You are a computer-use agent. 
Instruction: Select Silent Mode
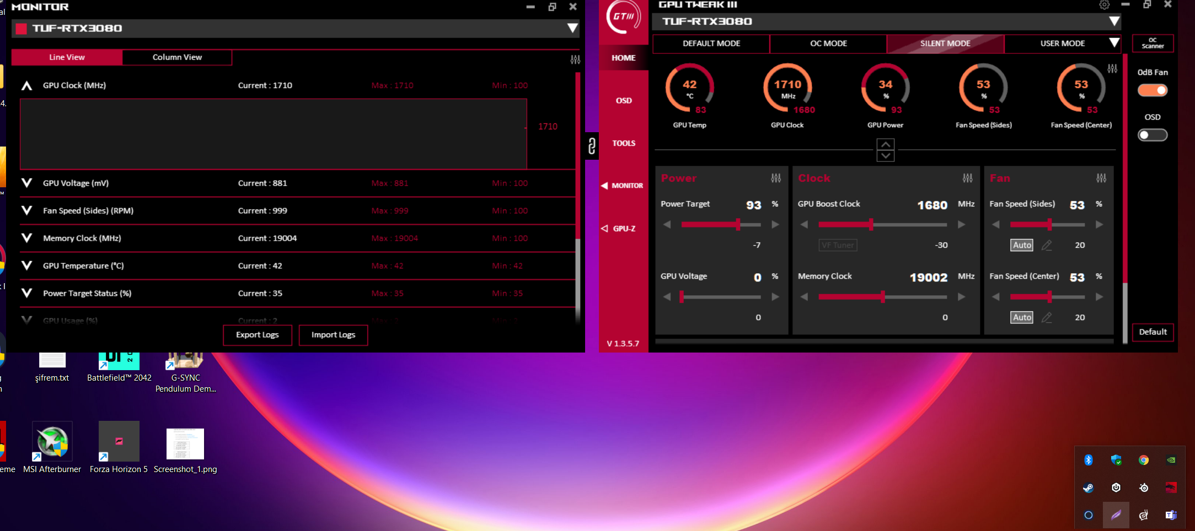(945, 44)
